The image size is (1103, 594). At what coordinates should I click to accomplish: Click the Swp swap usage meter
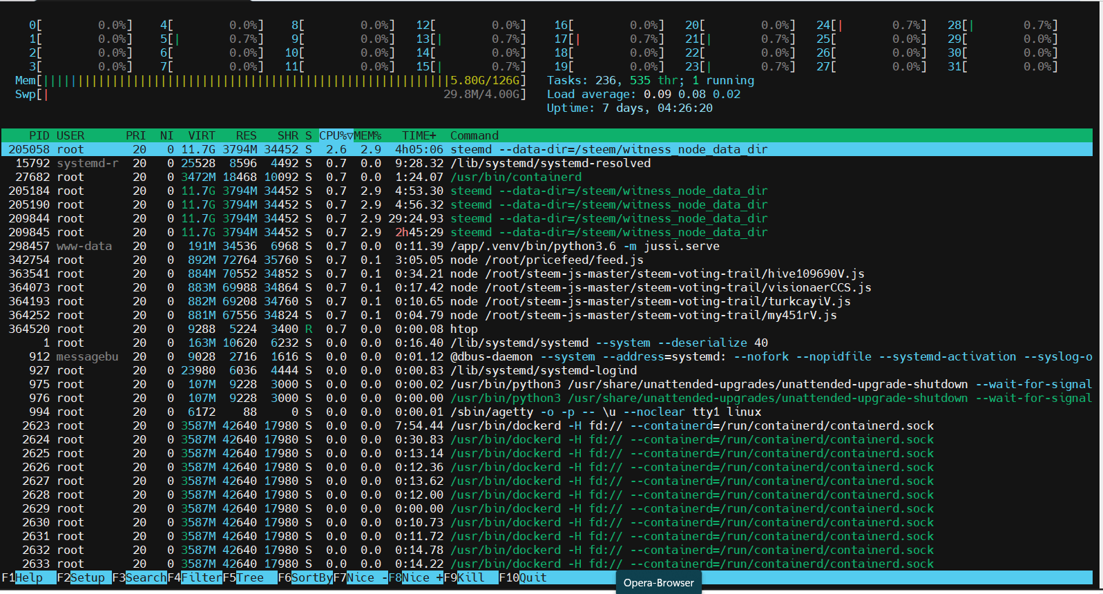pos(270,94)
